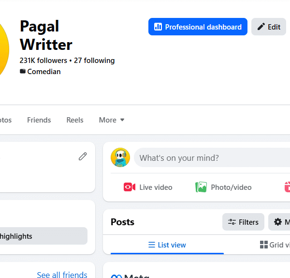Click the Edit profile button
The image size is (290, 278).
269,27
